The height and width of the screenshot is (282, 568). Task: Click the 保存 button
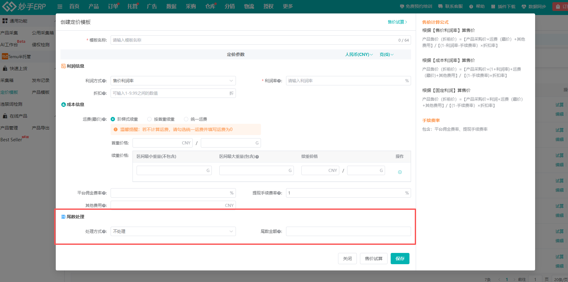pyautogui.click(x=400, y=259)
